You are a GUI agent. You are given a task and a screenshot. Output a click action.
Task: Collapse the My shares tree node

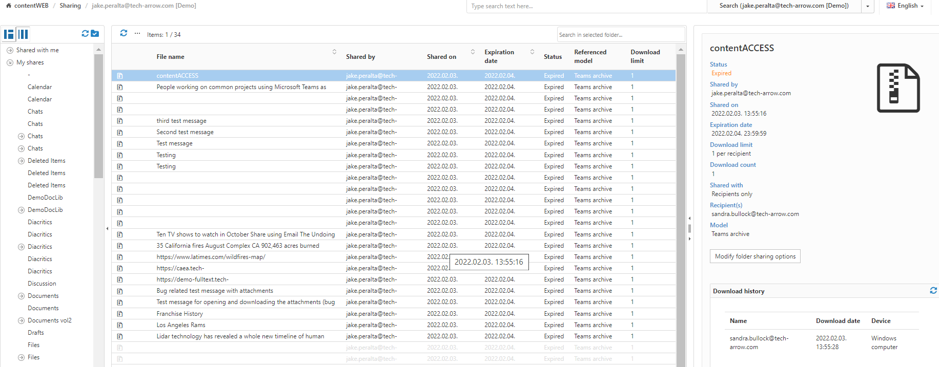point(10,62)
